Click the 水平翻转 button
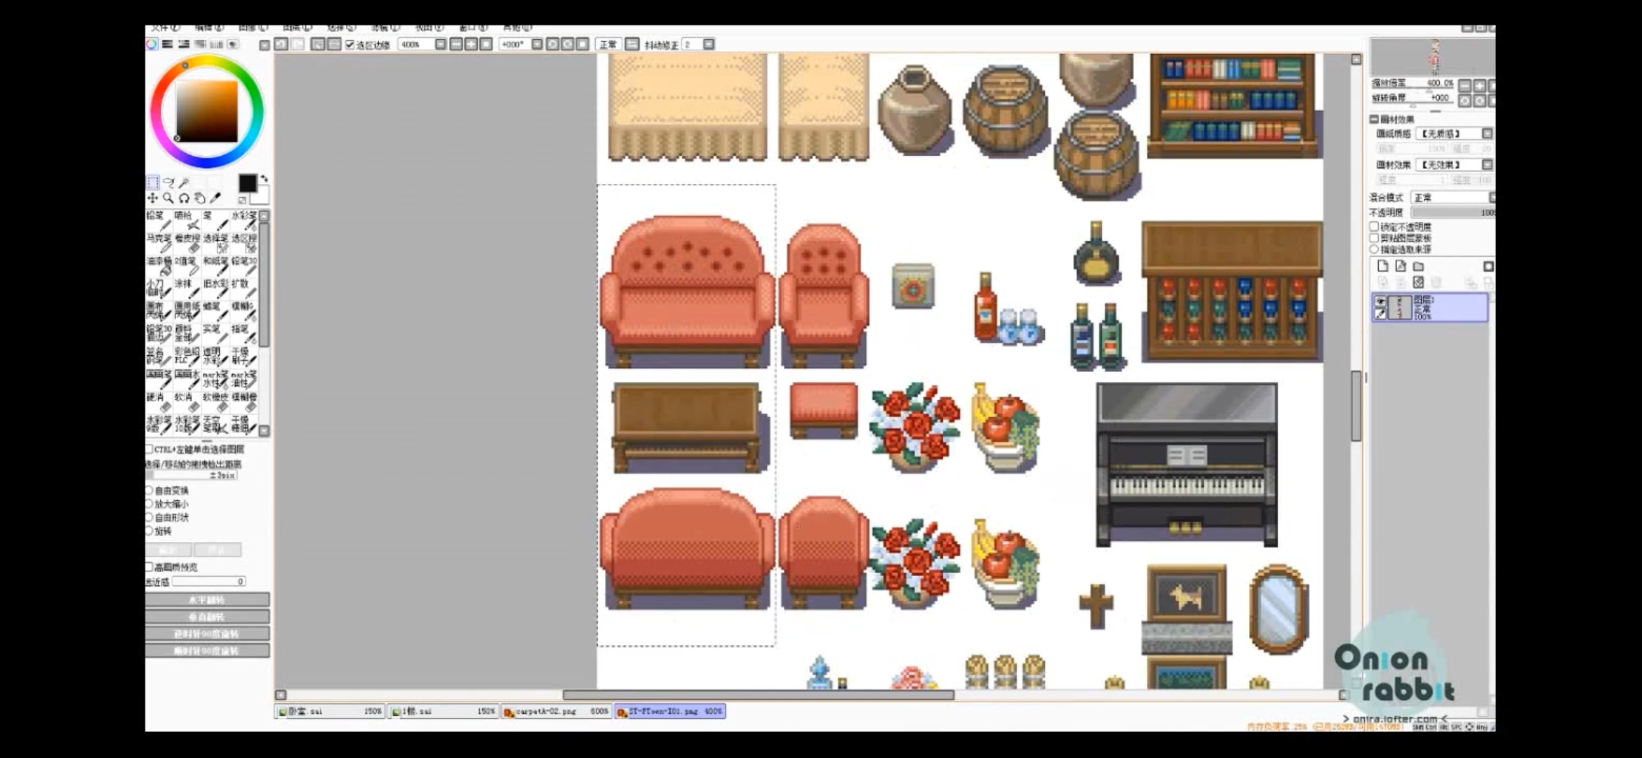The image size is (1642, 758). [x=207, y=600]
